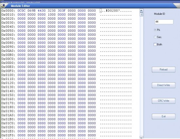Click the ASCII dots column in row 0x0150
Image resolution: width=180 pixels, height=139 pixels.
[x=116, y=95]
